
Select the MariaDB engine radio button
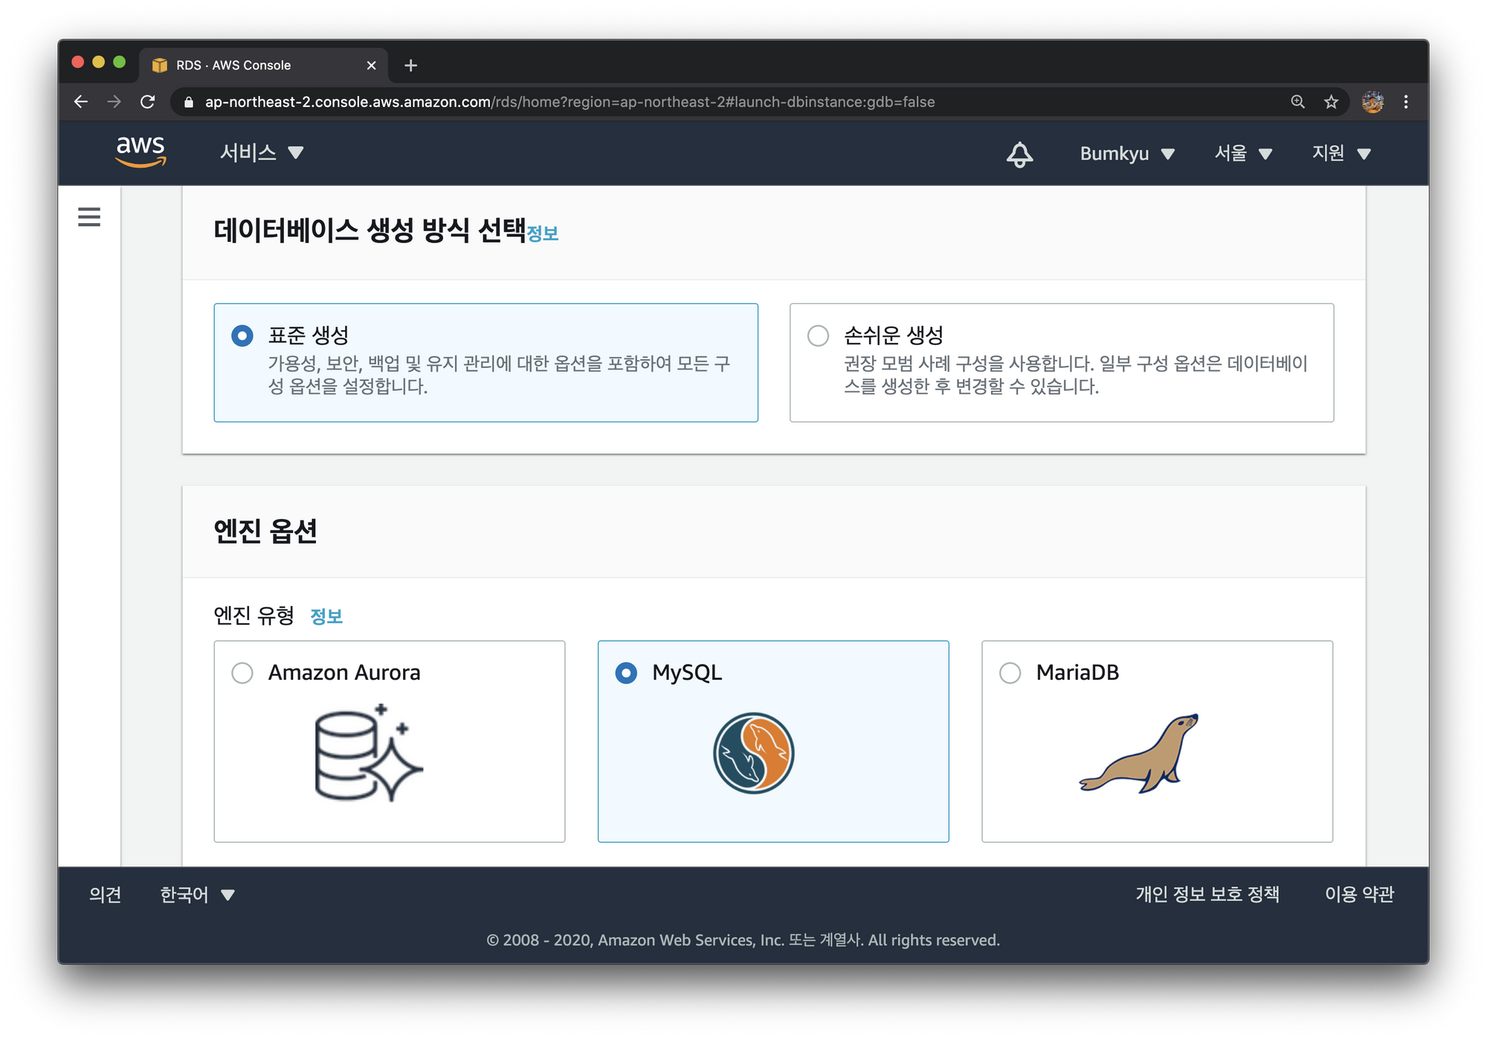click(1010, 673)
